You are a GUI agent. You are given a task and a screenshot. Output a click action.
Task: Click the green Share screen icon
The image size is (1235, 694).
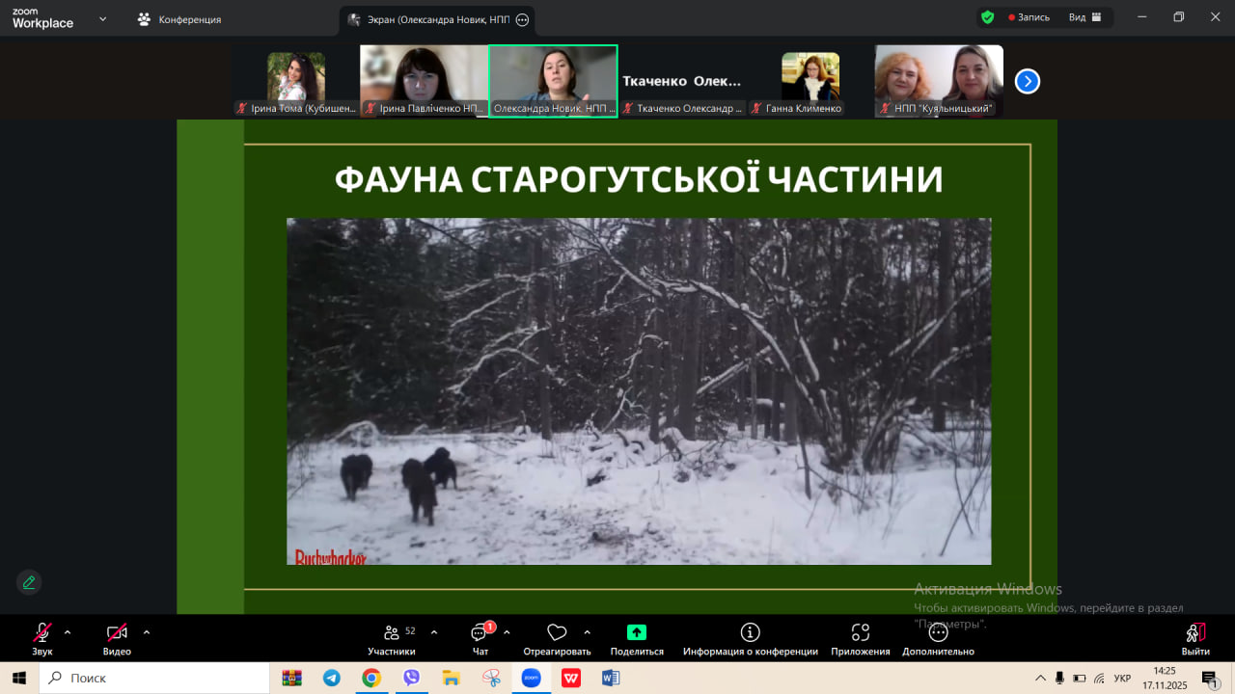pos(637,632)
